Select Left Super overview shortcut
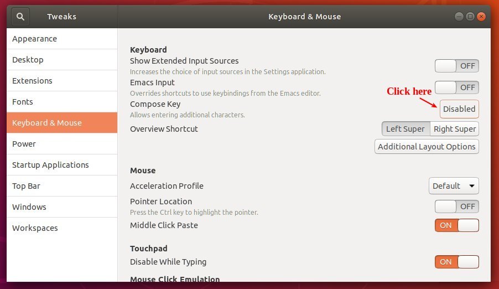499x289 pixels. click(x=406, y=129)
